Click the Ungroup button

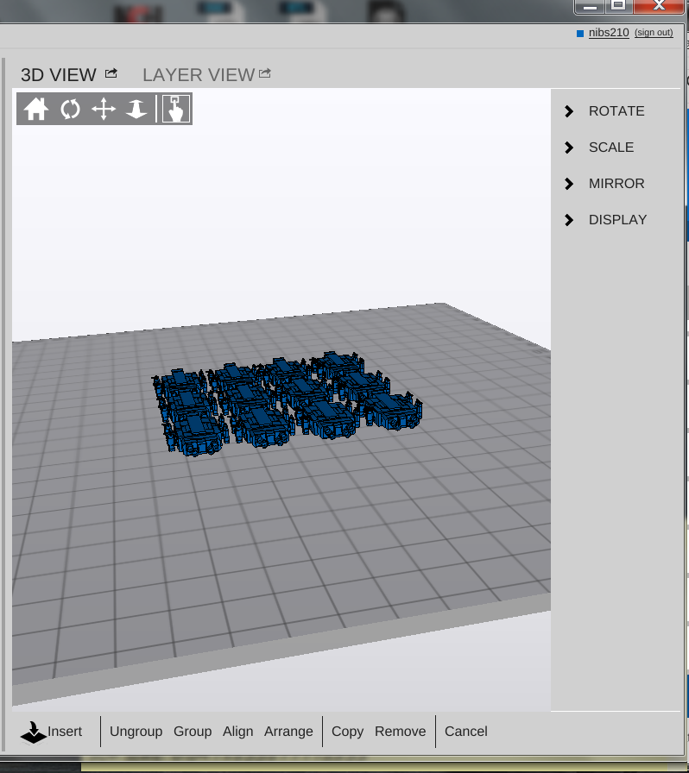point(136,732)
